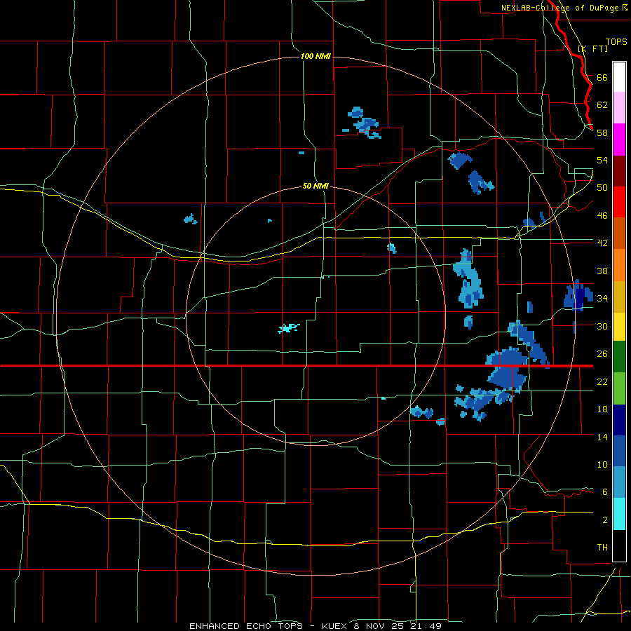631x631 pixels.
Task: Select the medium blue legend band
Action: point(619,451)
